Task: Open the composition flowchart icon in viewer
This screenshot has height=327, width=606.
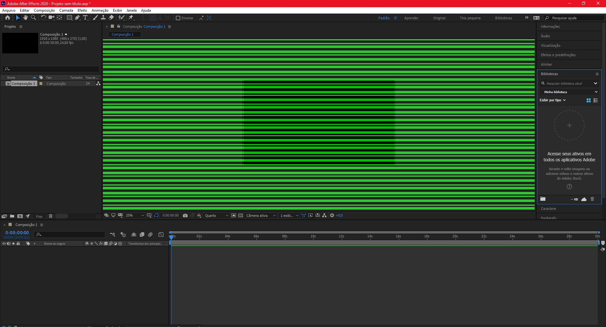Action: point(324,215)
